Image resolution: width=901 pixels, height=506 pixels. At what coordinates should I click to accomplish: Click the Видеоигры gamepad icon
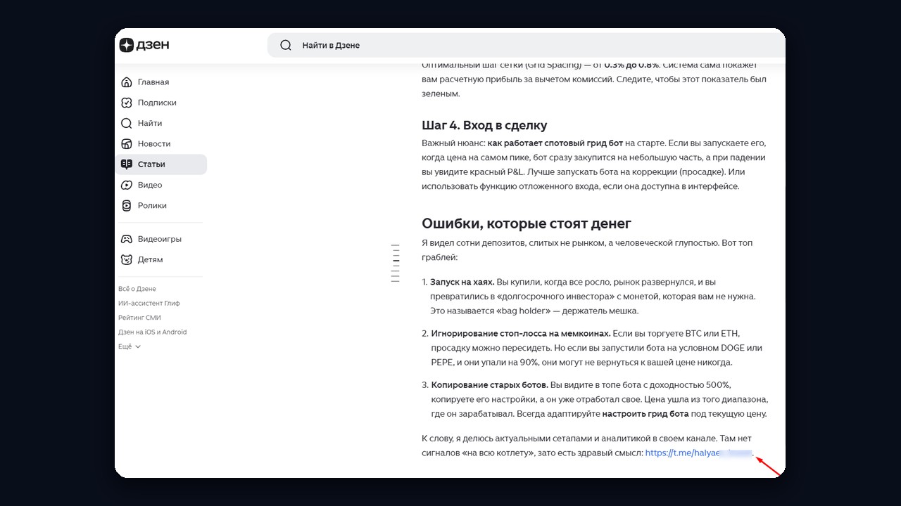pyautogui.click(x=127, y=239)
